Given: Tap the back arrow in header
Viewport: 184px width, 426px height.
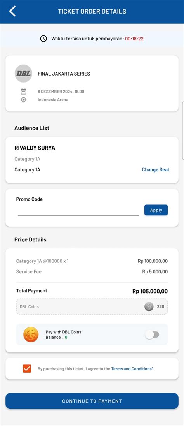Looking at the screenshot, I should tap(12, 11).
